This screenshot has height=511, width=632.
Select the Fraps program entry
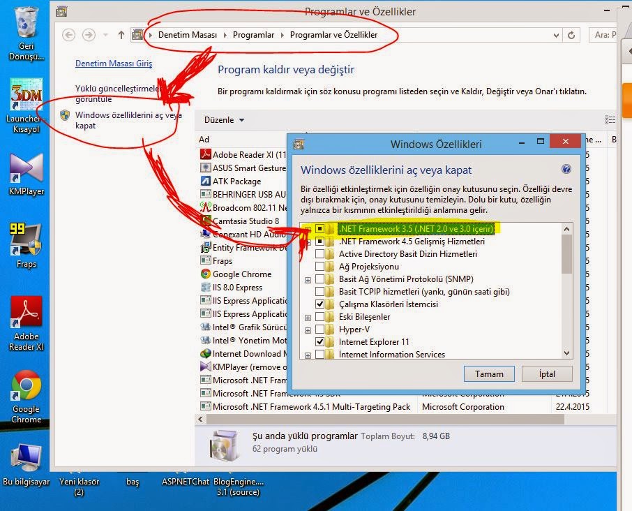(217, 260)
